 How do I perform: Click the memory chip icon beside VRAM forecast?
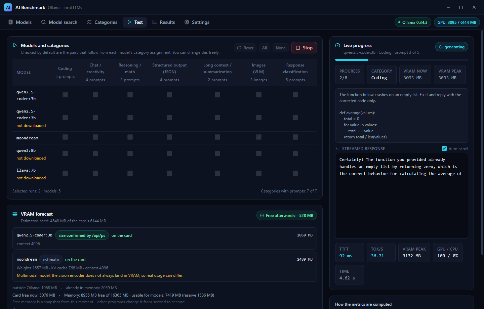(15, 214)
